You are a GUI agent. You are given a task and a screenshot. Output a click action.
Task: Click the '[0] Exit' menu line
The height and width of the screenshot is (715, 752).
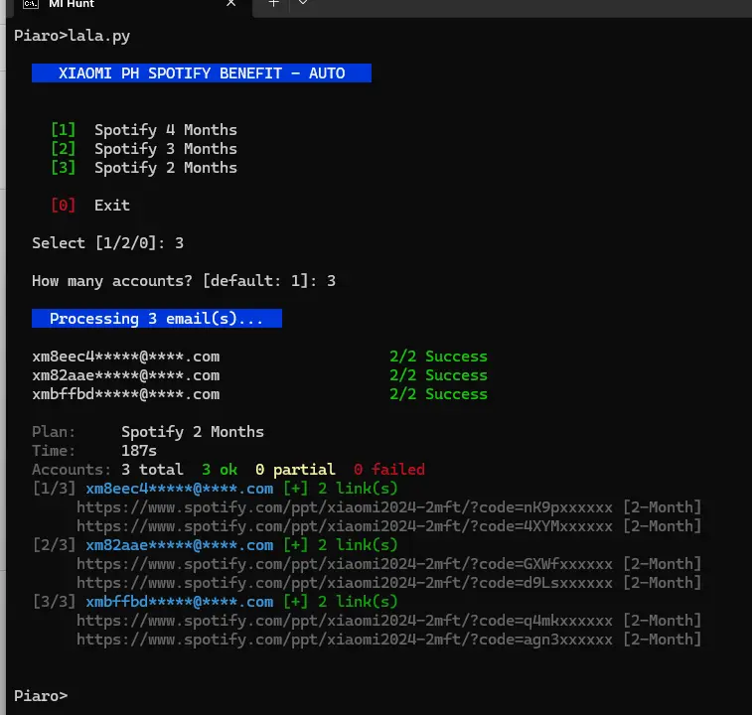pyautogui.click(x=90, y=206)
